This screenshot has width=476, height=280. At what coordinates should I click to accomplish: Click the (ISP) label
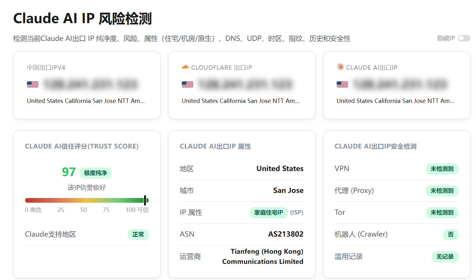tap(297, 213)
